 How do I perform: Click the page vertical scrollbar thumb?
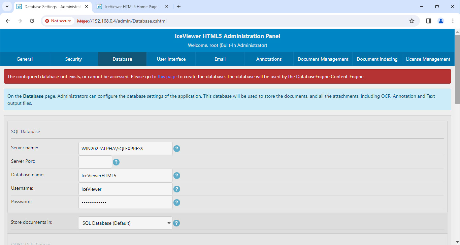click(x=457, y=69)
